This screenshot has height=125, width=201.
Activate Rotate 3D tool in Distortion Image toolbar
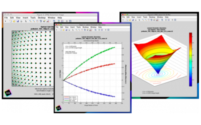[x=41, y=21]
